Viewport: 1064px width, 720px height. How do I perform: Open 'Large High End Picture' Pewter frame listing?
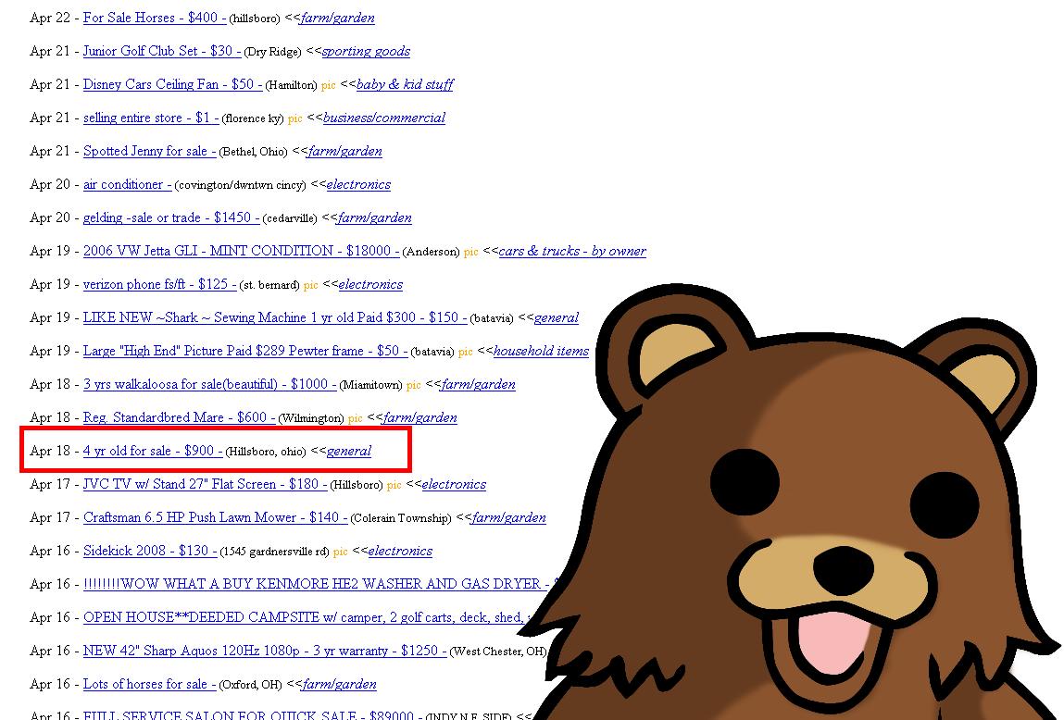coord(245,351)
